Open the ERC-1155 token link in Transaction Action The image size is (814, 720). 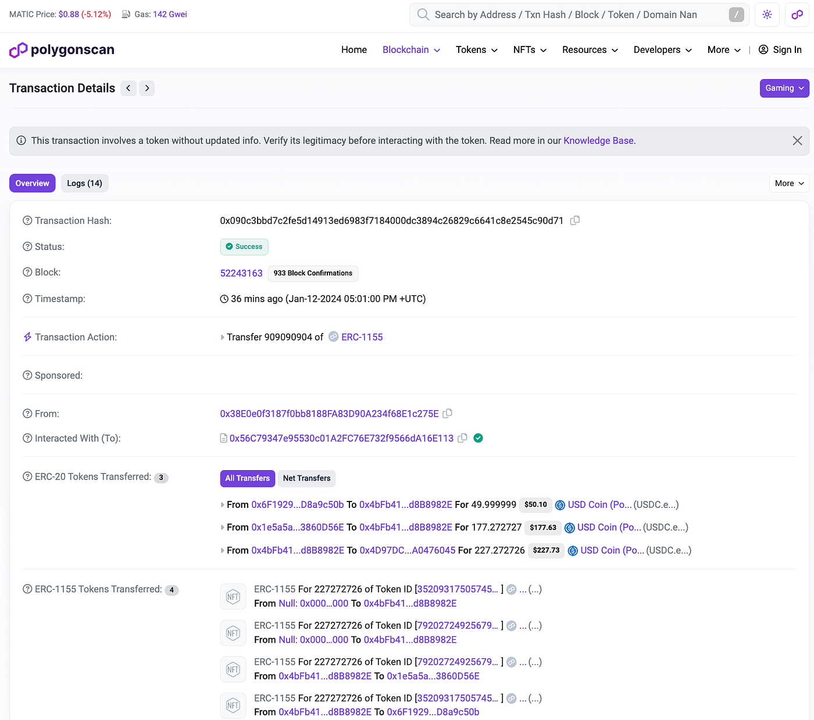pos(362,337)
